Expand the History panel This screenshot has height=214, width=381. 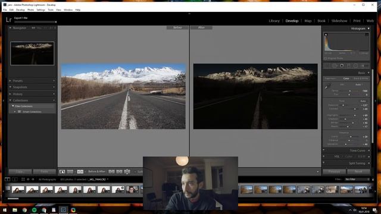pos(10,94)
